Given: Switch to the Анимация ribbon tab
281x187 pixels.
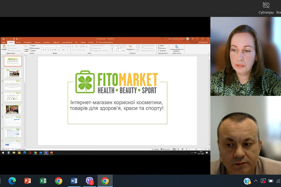Looking at the screenshot, I should tap(47, 42).
